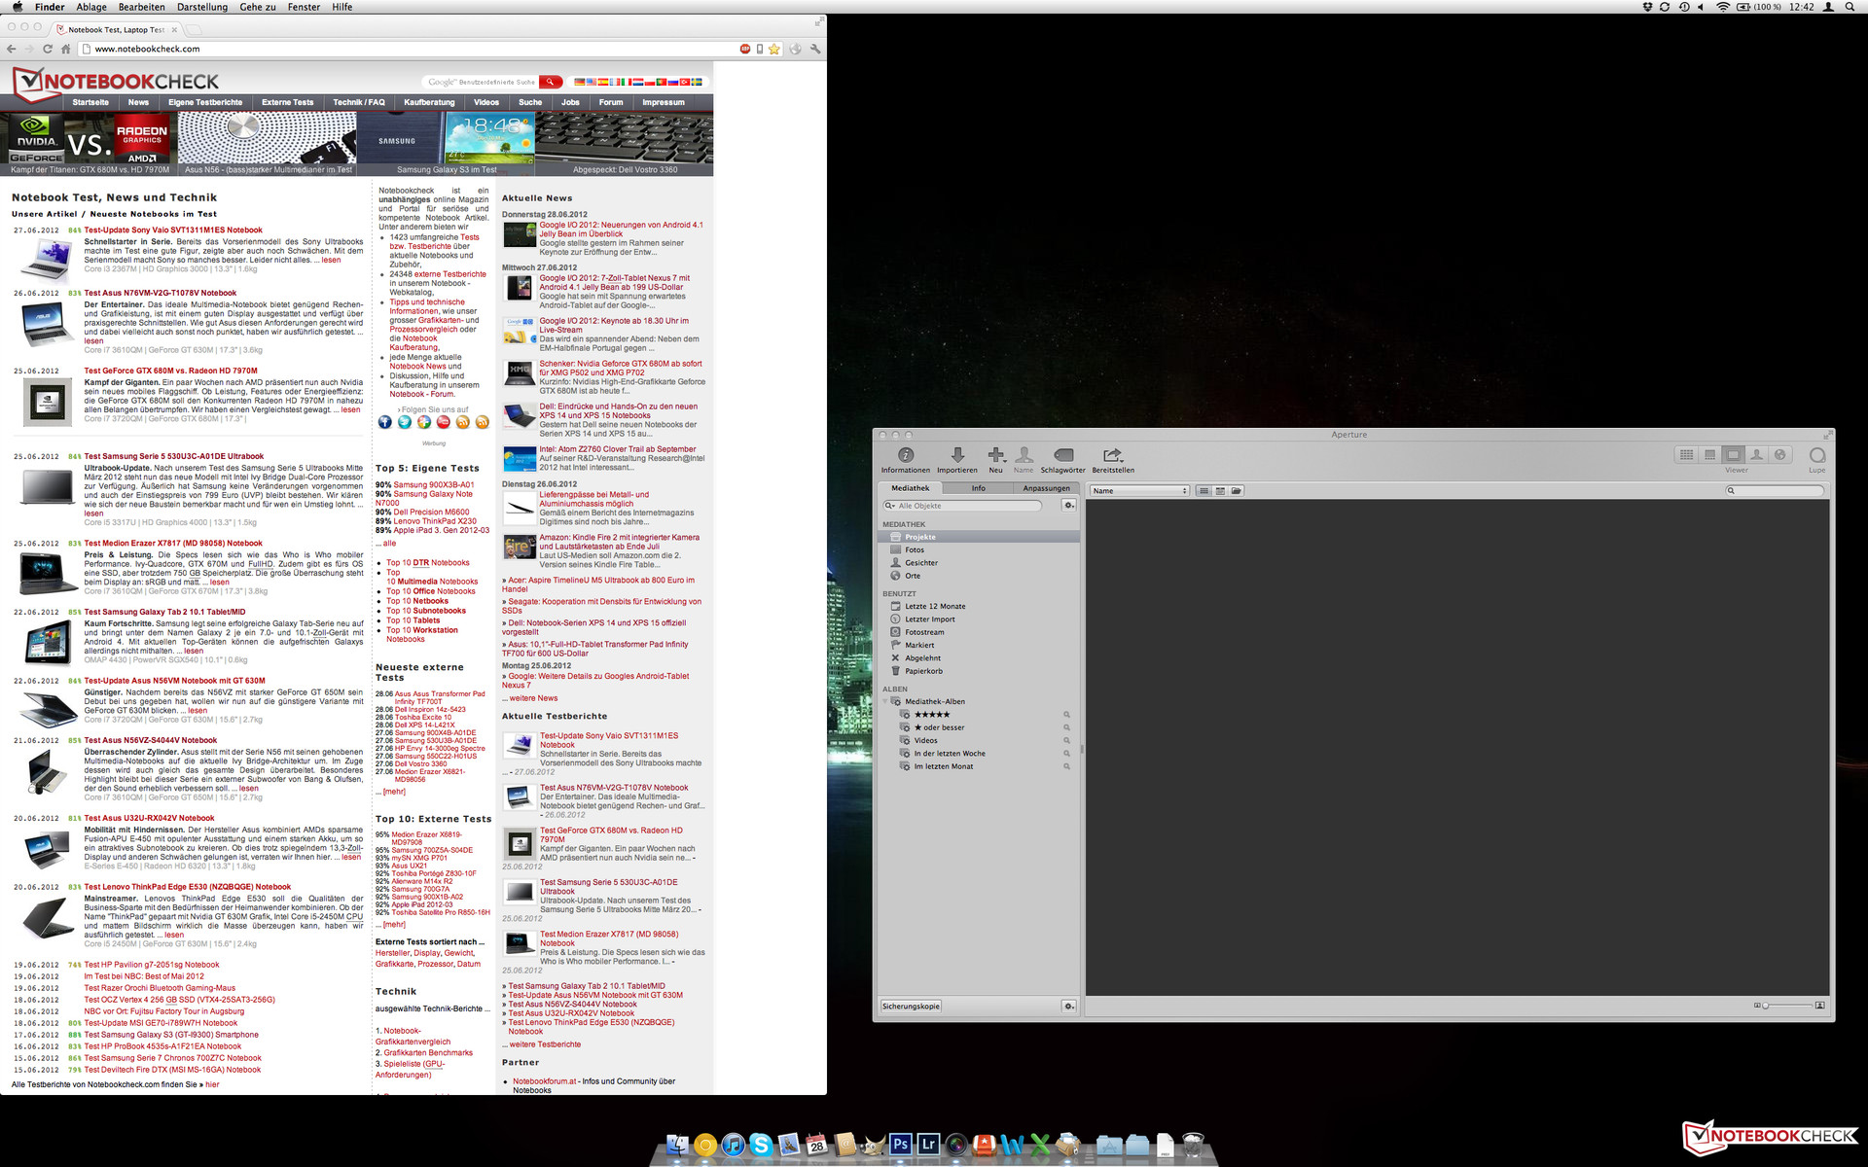
Task: Select Projekte in the Mediathek sidebar
Action: coord(979,537)
